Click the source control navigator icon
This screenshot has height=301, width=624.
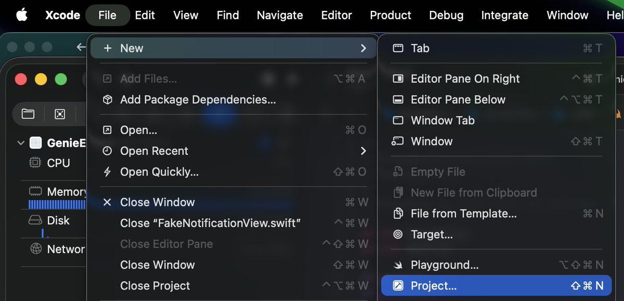60,113
